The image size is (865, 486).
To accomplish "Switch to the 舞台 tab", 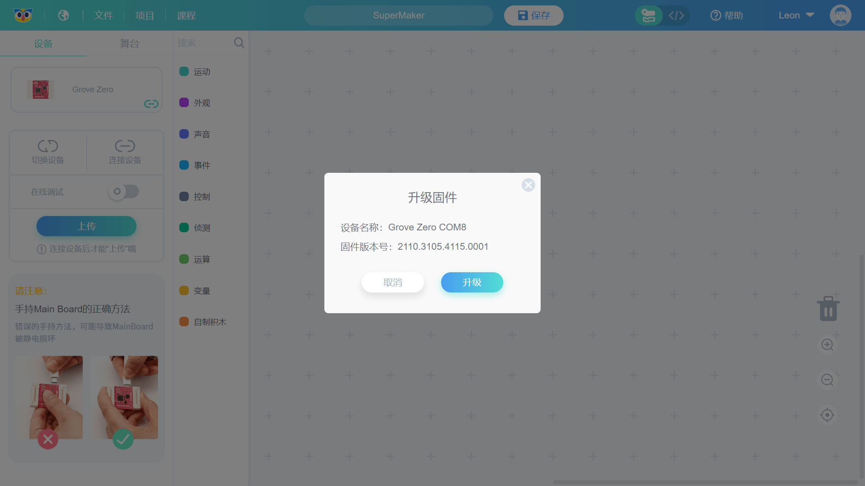I will (129, 44).
